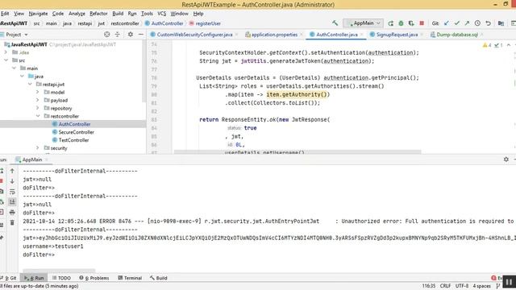Click the locate file target icon in Project panel
Viewport: 516px width, 290px height.
[x=107, y=34]
